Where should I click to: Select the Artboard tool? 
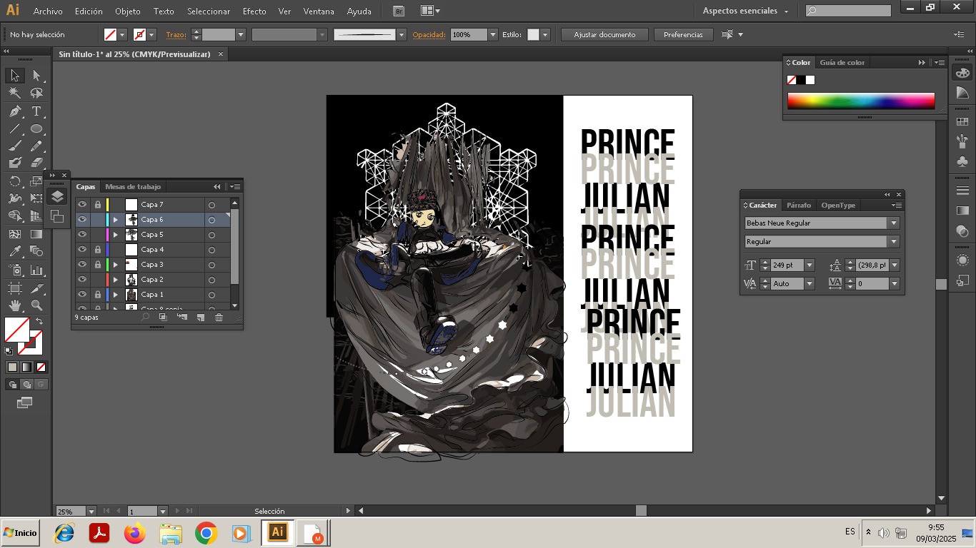(x=15, y=288)
